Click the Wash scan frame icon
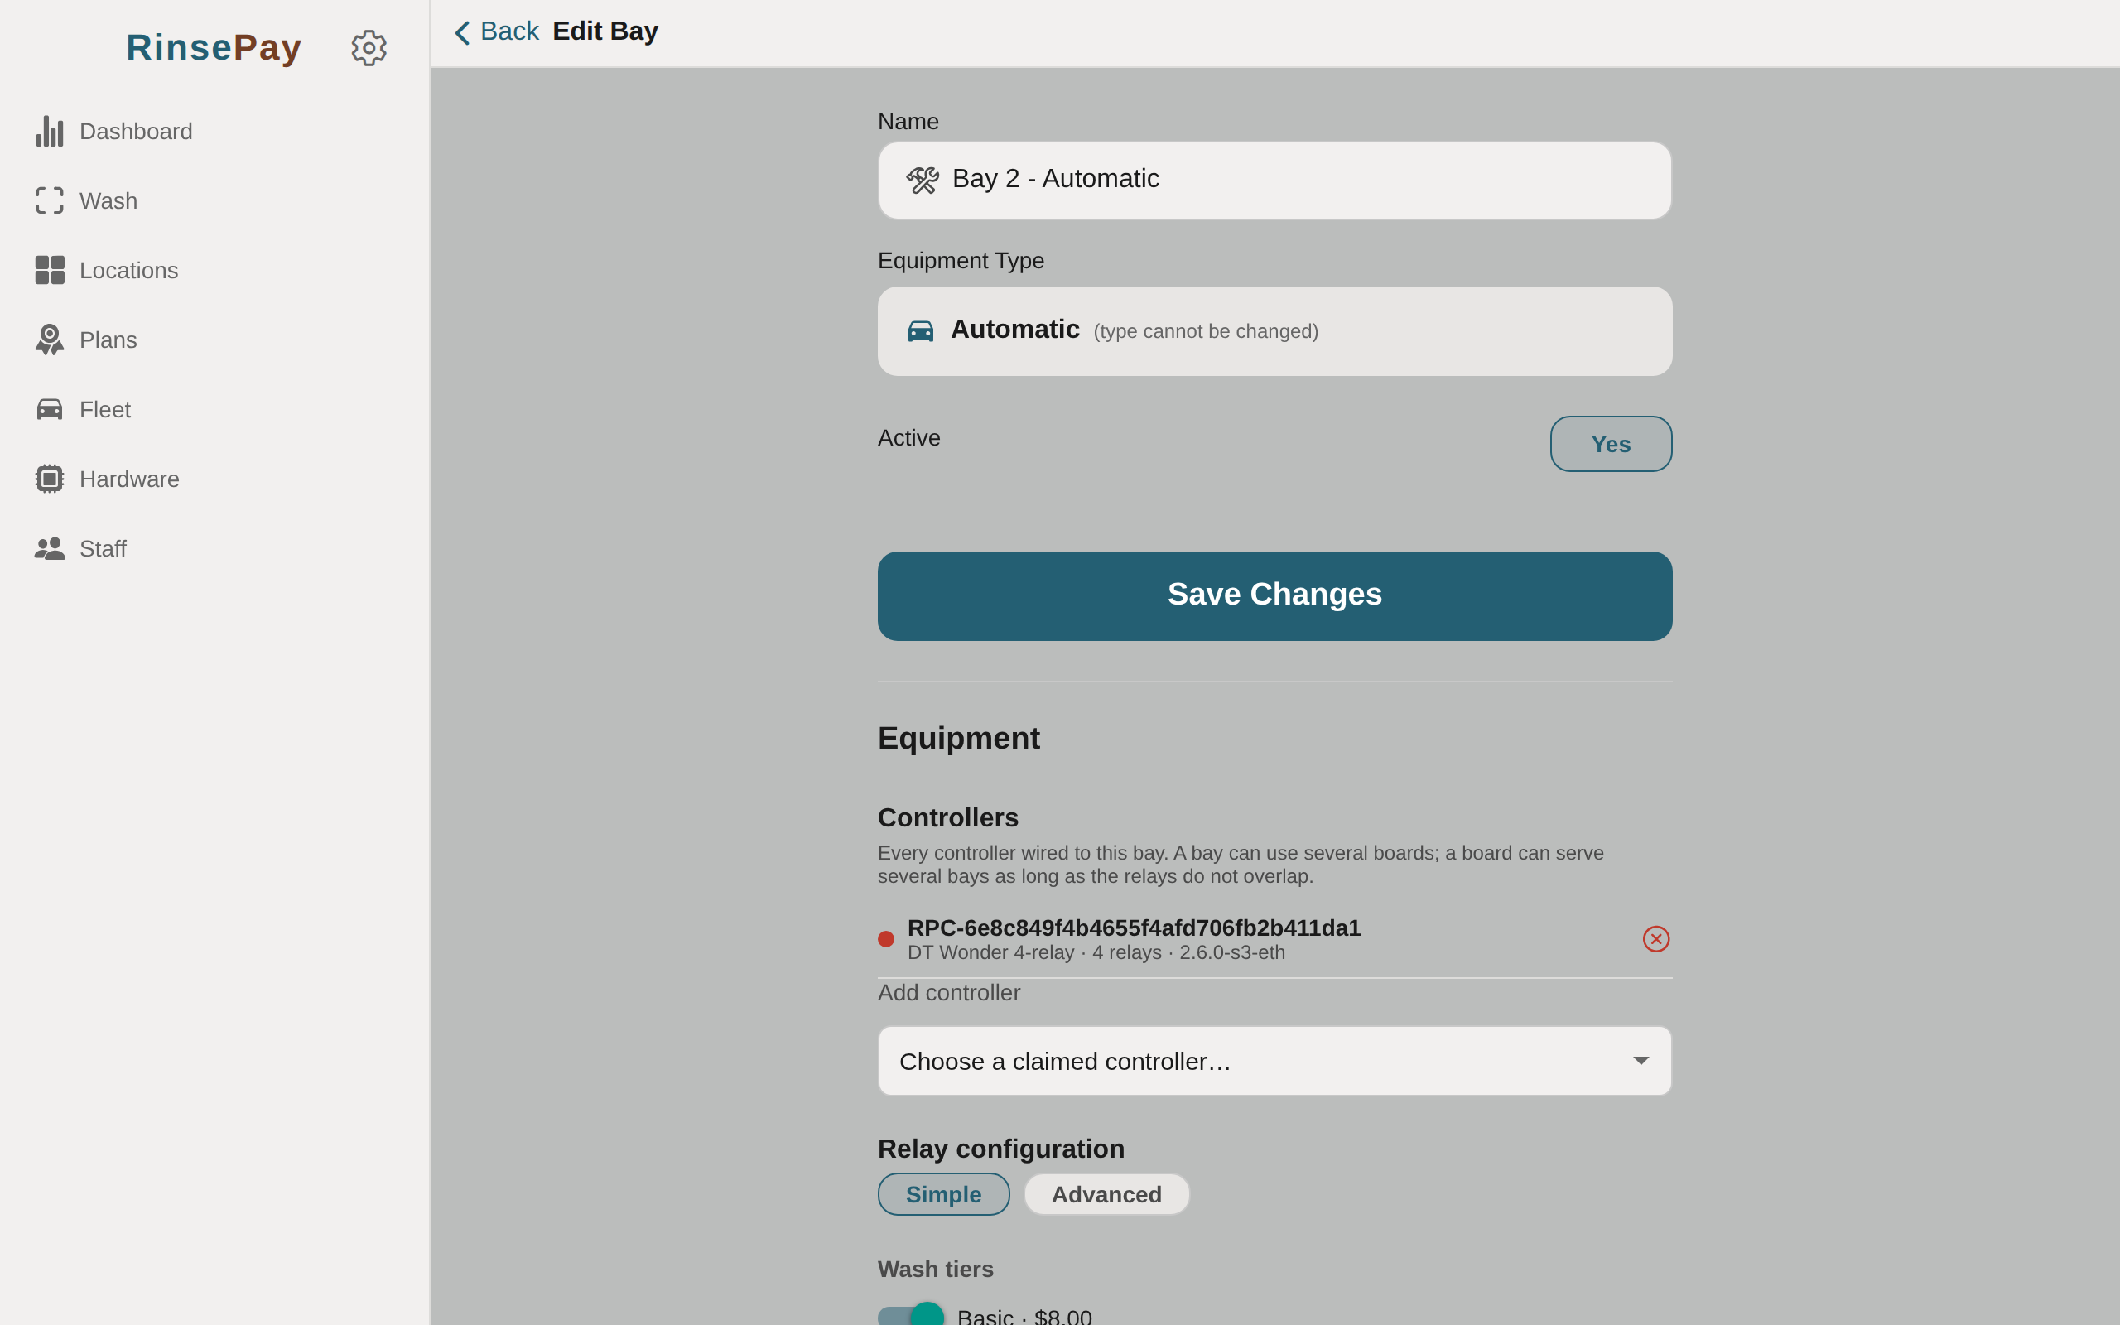The width and height of the screenshot is (2120, 1325). [50, 200]
